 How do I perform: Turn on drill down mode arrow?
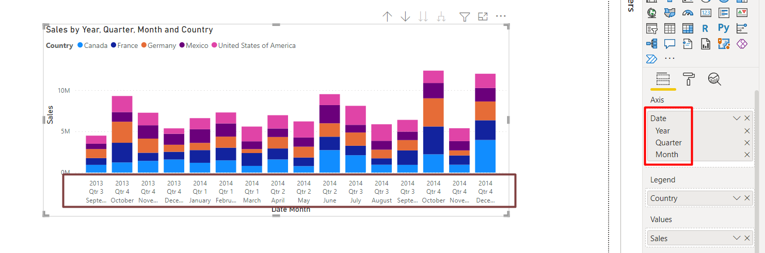405,17
